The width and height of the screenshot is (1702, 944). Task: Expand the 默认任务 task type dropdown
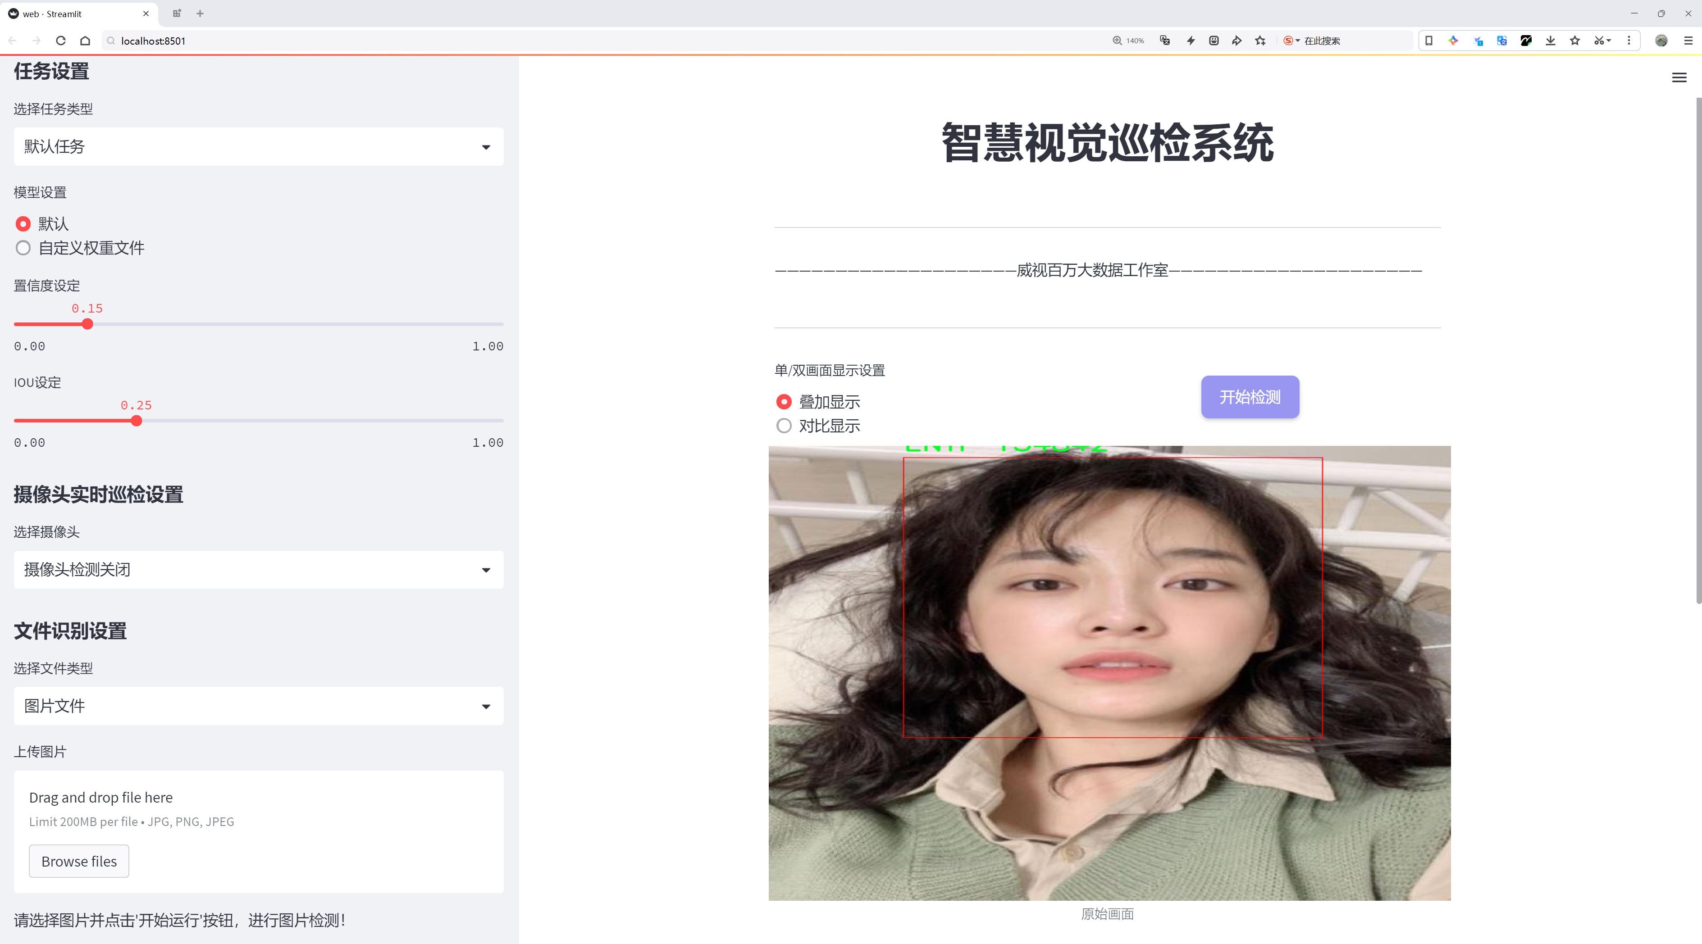coord(258,146)
